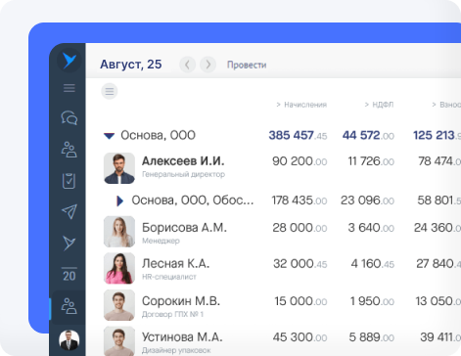Image resolution: width=461 pixels, height=356 pixels.
Task: Collapse the Основа, ООО group
Action: click(x=110, y=136)
